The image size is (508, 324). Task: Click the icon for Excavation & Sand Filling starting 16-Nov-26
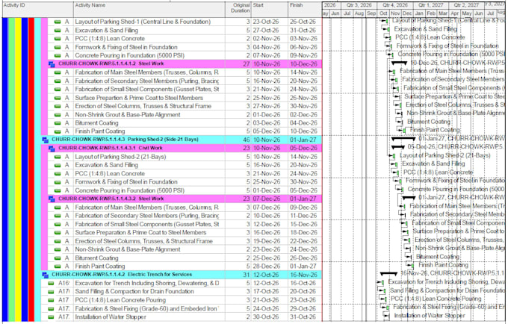(x=58, y=166)
